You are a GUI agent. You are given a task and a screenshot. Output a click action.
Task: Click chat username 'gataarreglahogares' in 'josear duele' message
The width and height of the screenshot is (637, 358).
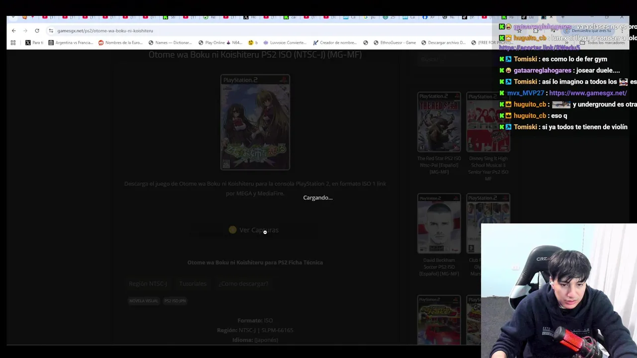(x=542, y=71)
